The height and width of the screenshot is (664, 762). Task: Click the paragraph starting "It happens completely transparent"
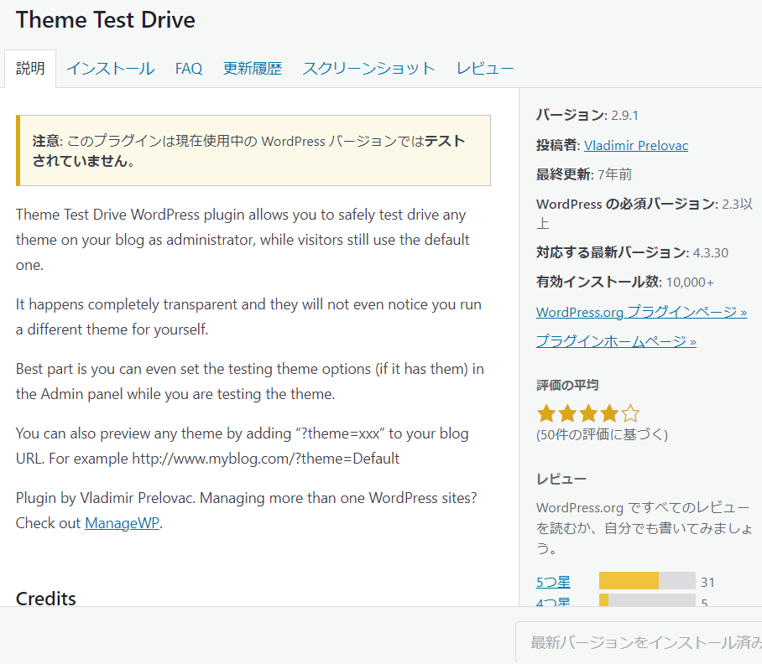click(248, 317)
